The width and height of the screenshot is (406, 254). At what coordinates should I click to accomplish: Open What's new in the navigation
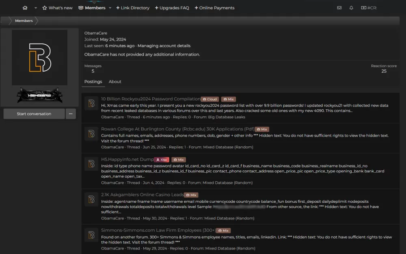click(x=58, y=8)
